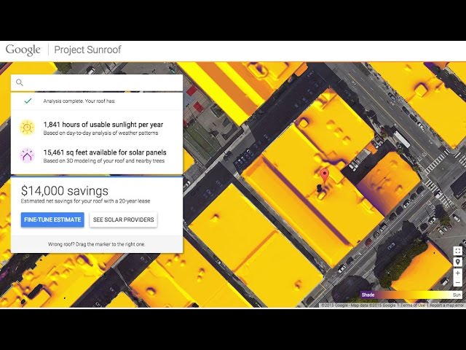The image size is (466, 350).
Task: Open See Solar Providers
Action: click(x=123, y=219)
